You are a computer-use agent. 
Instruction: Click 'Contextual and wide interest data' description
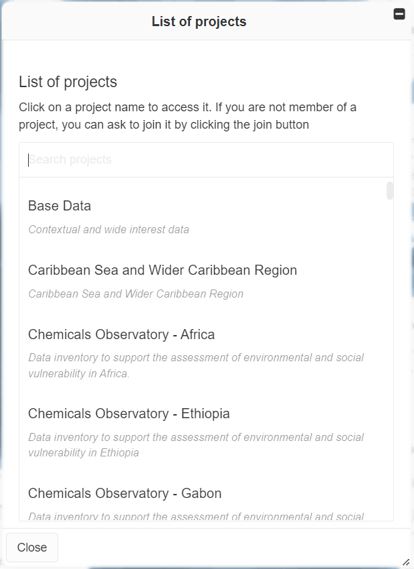point(108,230)
